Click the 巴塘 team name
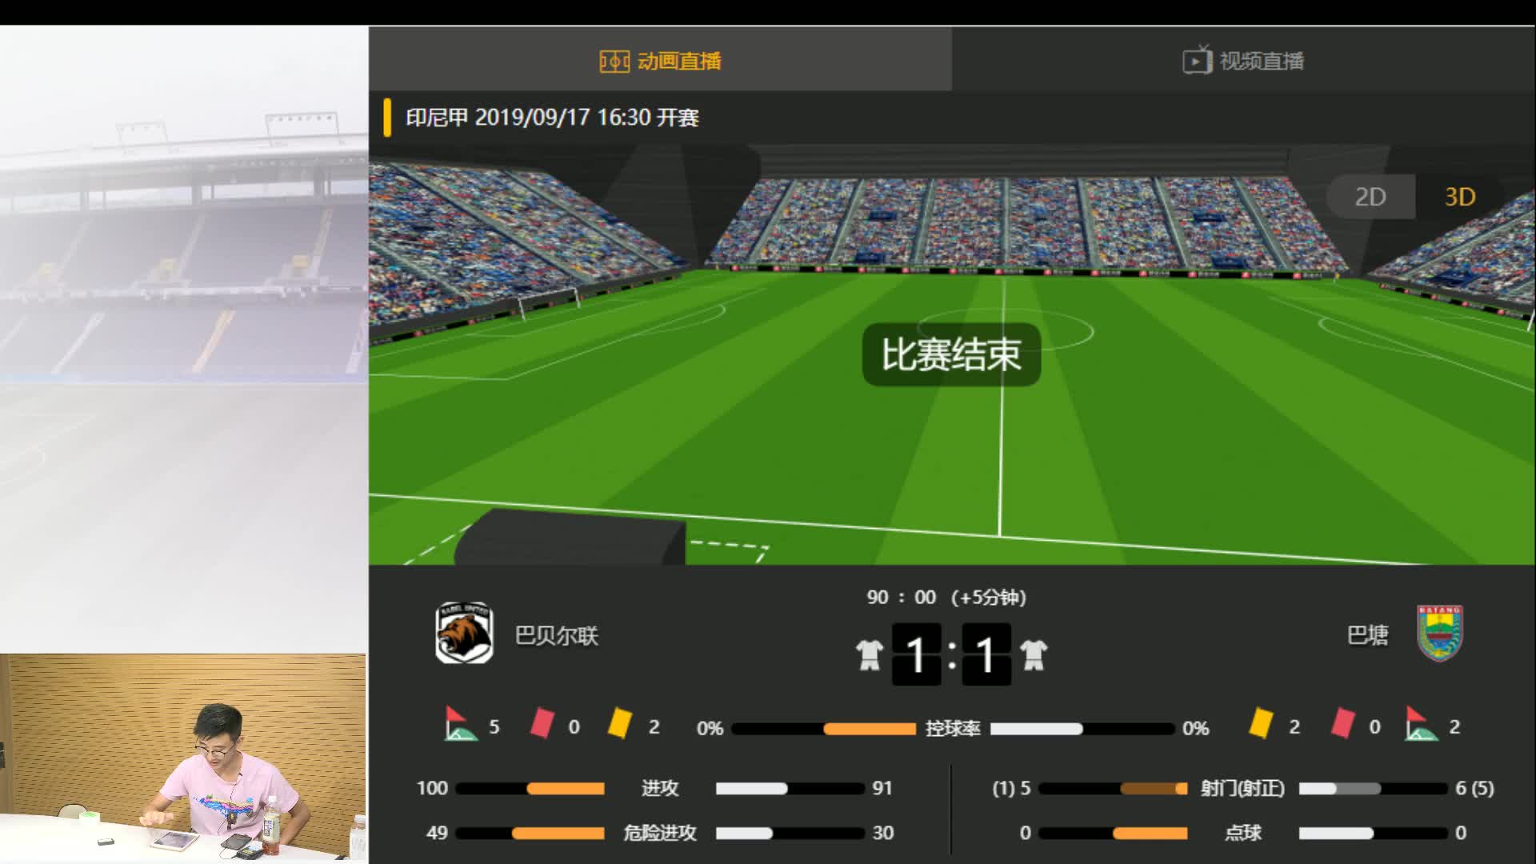 [x=1367, y=635]
